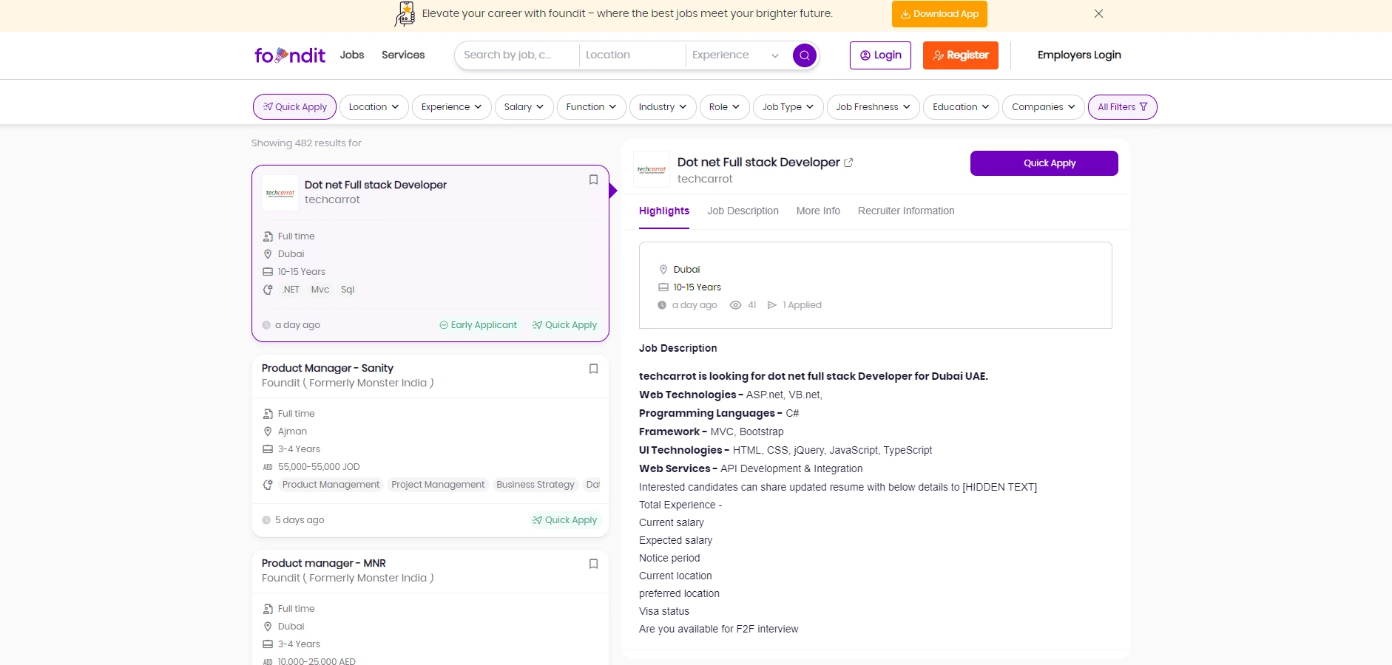The image size is (1392, 665).
Task: Expand the Salary filter
Action: 524,107
